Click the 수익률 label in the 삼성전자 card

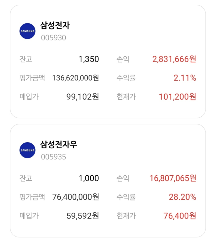(x=126, y=78)
